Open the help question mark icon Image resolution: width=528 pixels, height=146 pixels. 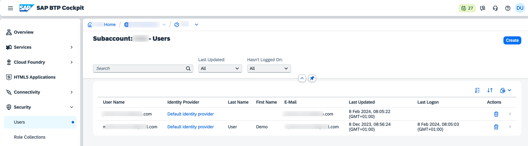(x=508, y=8)
